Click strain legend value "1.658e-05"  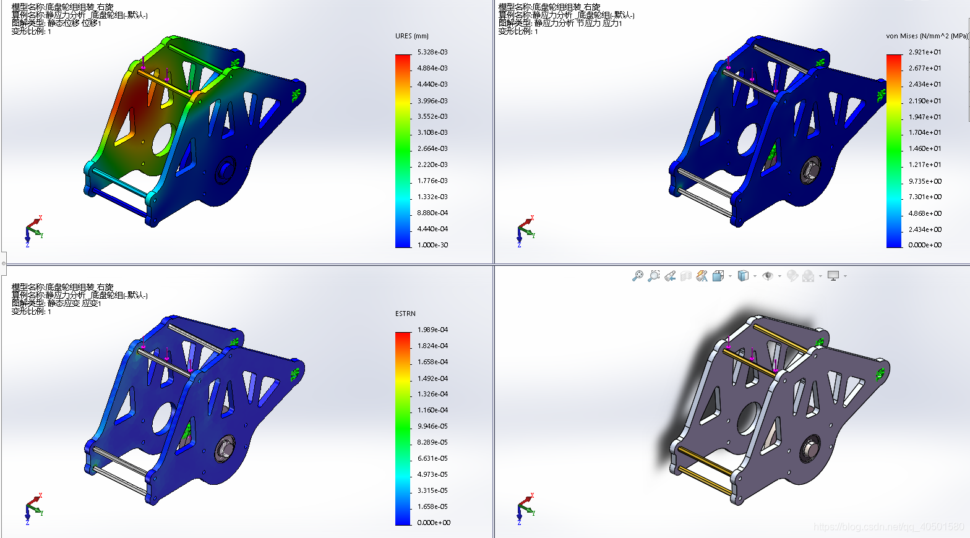[x=432, y=506]
